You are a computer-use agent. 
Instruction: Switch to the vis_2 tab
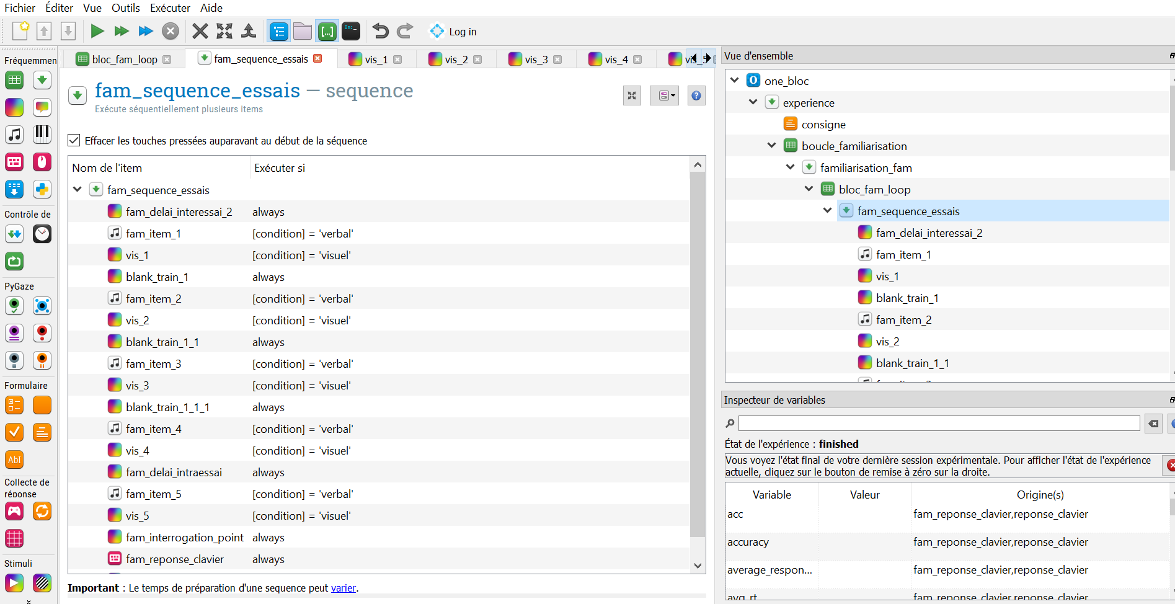click(x=456, y=60)
